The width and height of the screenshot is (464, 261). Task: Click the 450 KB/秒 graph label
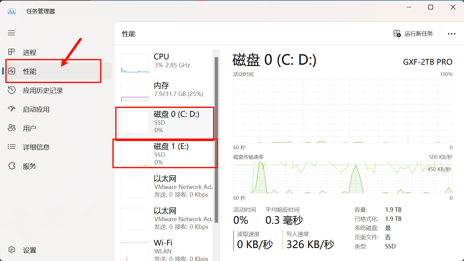[439, 169]
